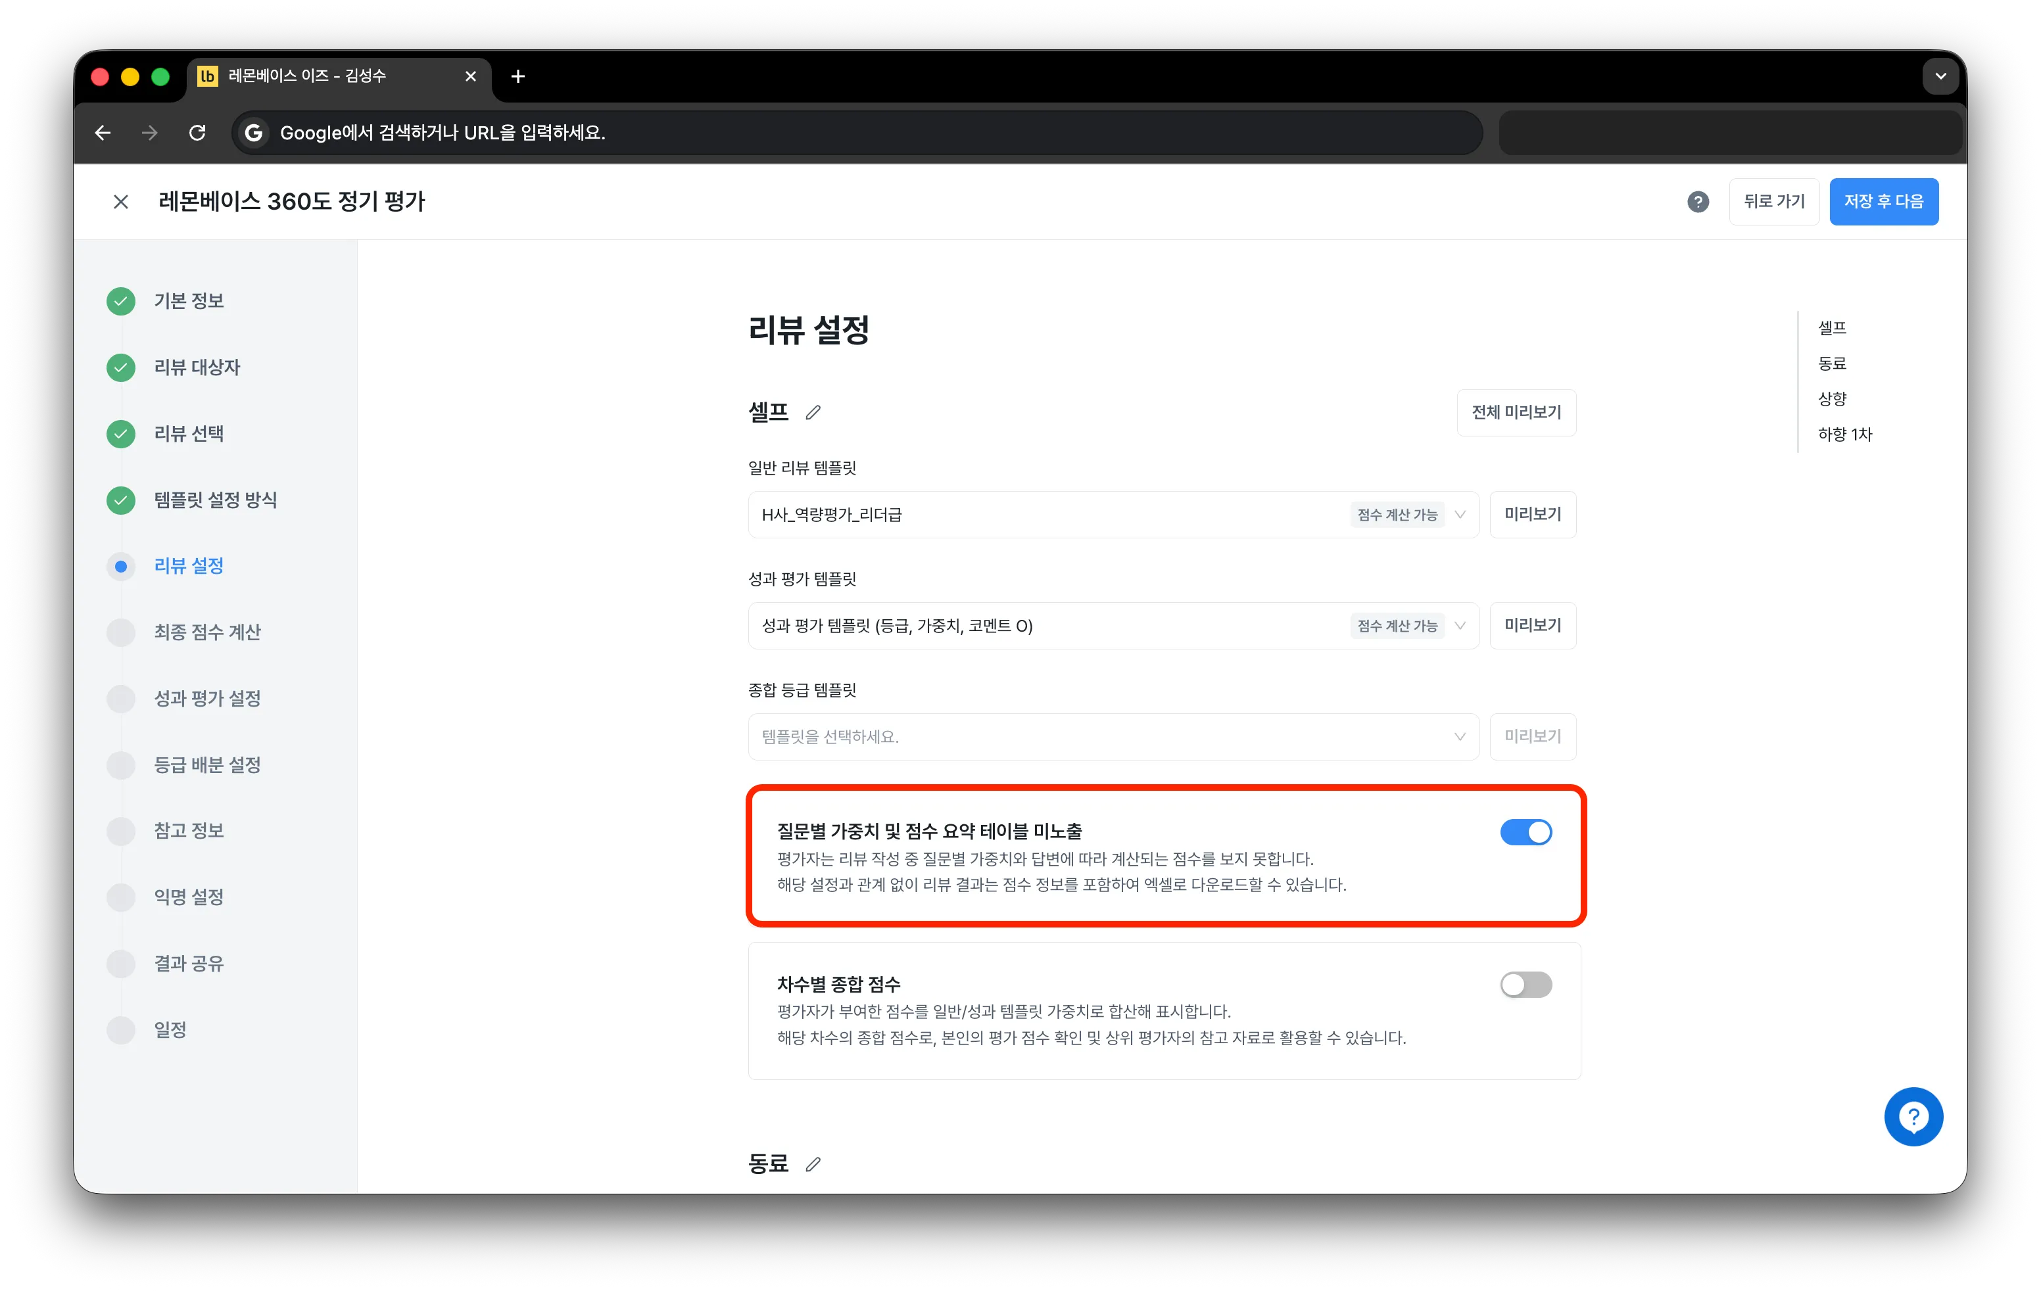
Task: Go to the 최종 점수 계산 step
Action: click(207, 632)
